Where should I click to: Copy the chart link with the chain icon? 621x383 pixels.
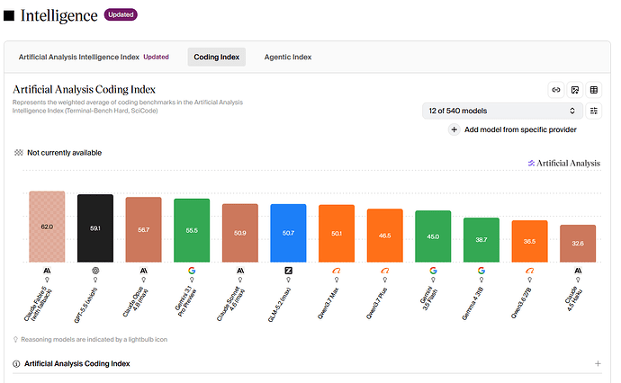click(x=556, y=90)
